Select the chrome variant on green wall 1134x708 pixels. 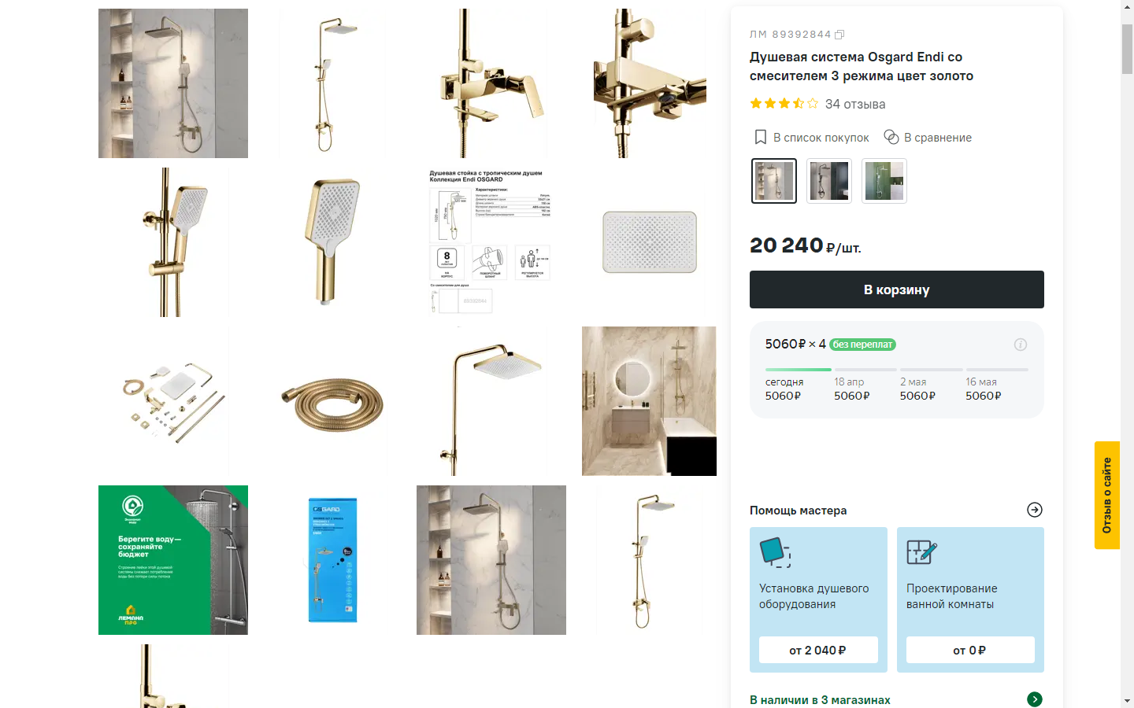coord(884,181)
